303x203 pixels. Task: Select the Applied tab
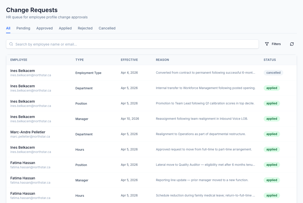click(x=65, y=28)
